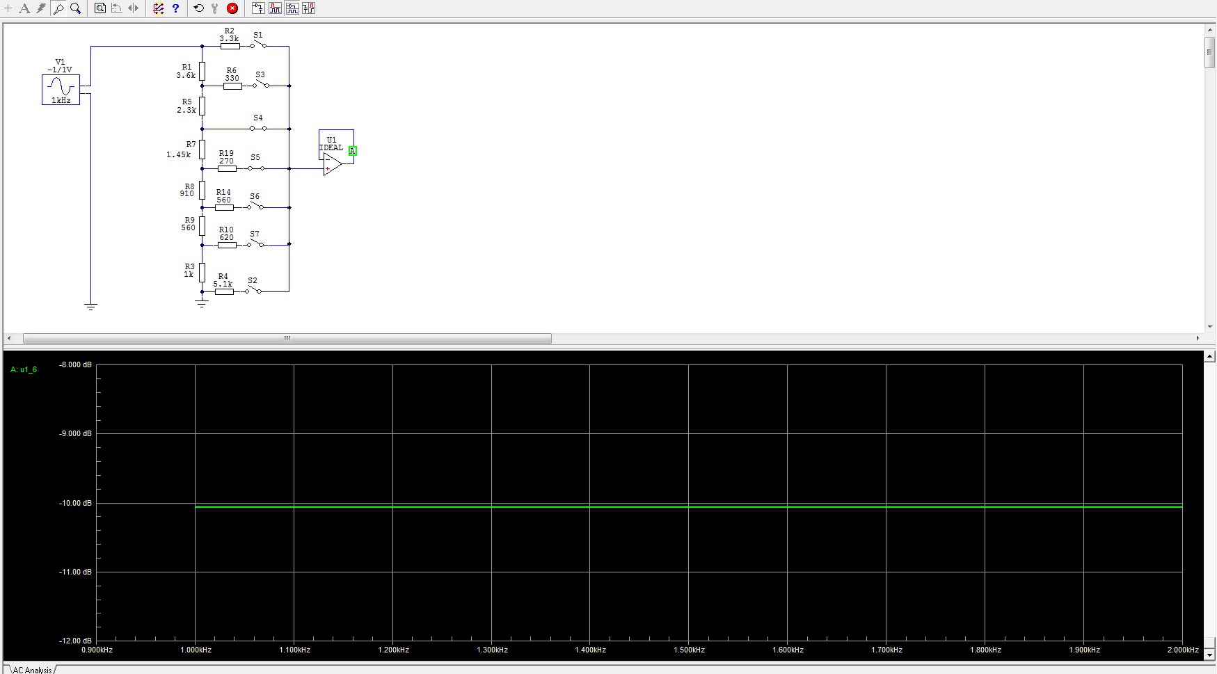This screenshot has width=1217, height=674.
Task: Click the schematic horizontal scrollbar thumb
Action: click(287, 339)
